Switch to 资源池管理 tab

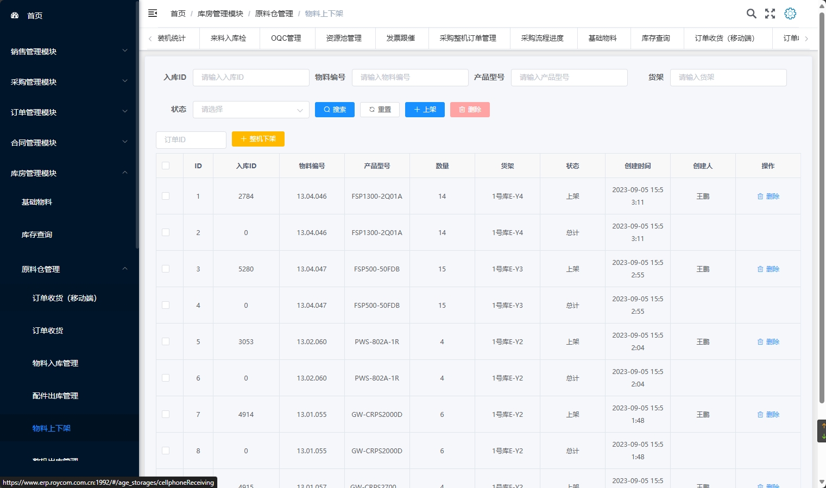[x=344, y=38]
